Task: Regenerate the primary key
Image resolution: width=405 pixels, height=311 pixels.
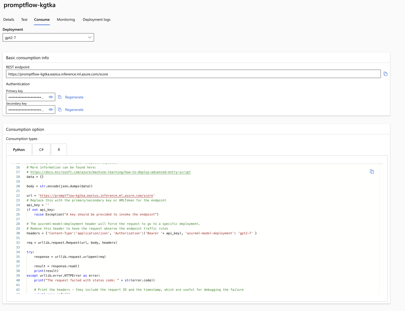Action: (74, 97)
